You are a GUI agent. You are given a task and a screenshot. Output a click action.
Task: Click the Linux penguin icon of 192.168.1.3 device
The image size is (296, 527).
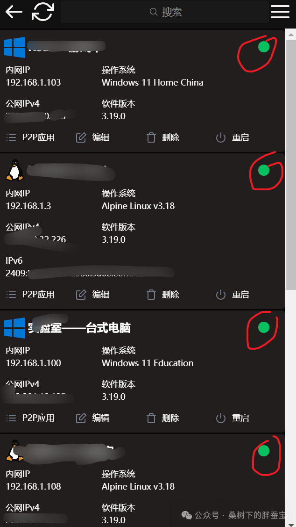[x=14, y=170]
